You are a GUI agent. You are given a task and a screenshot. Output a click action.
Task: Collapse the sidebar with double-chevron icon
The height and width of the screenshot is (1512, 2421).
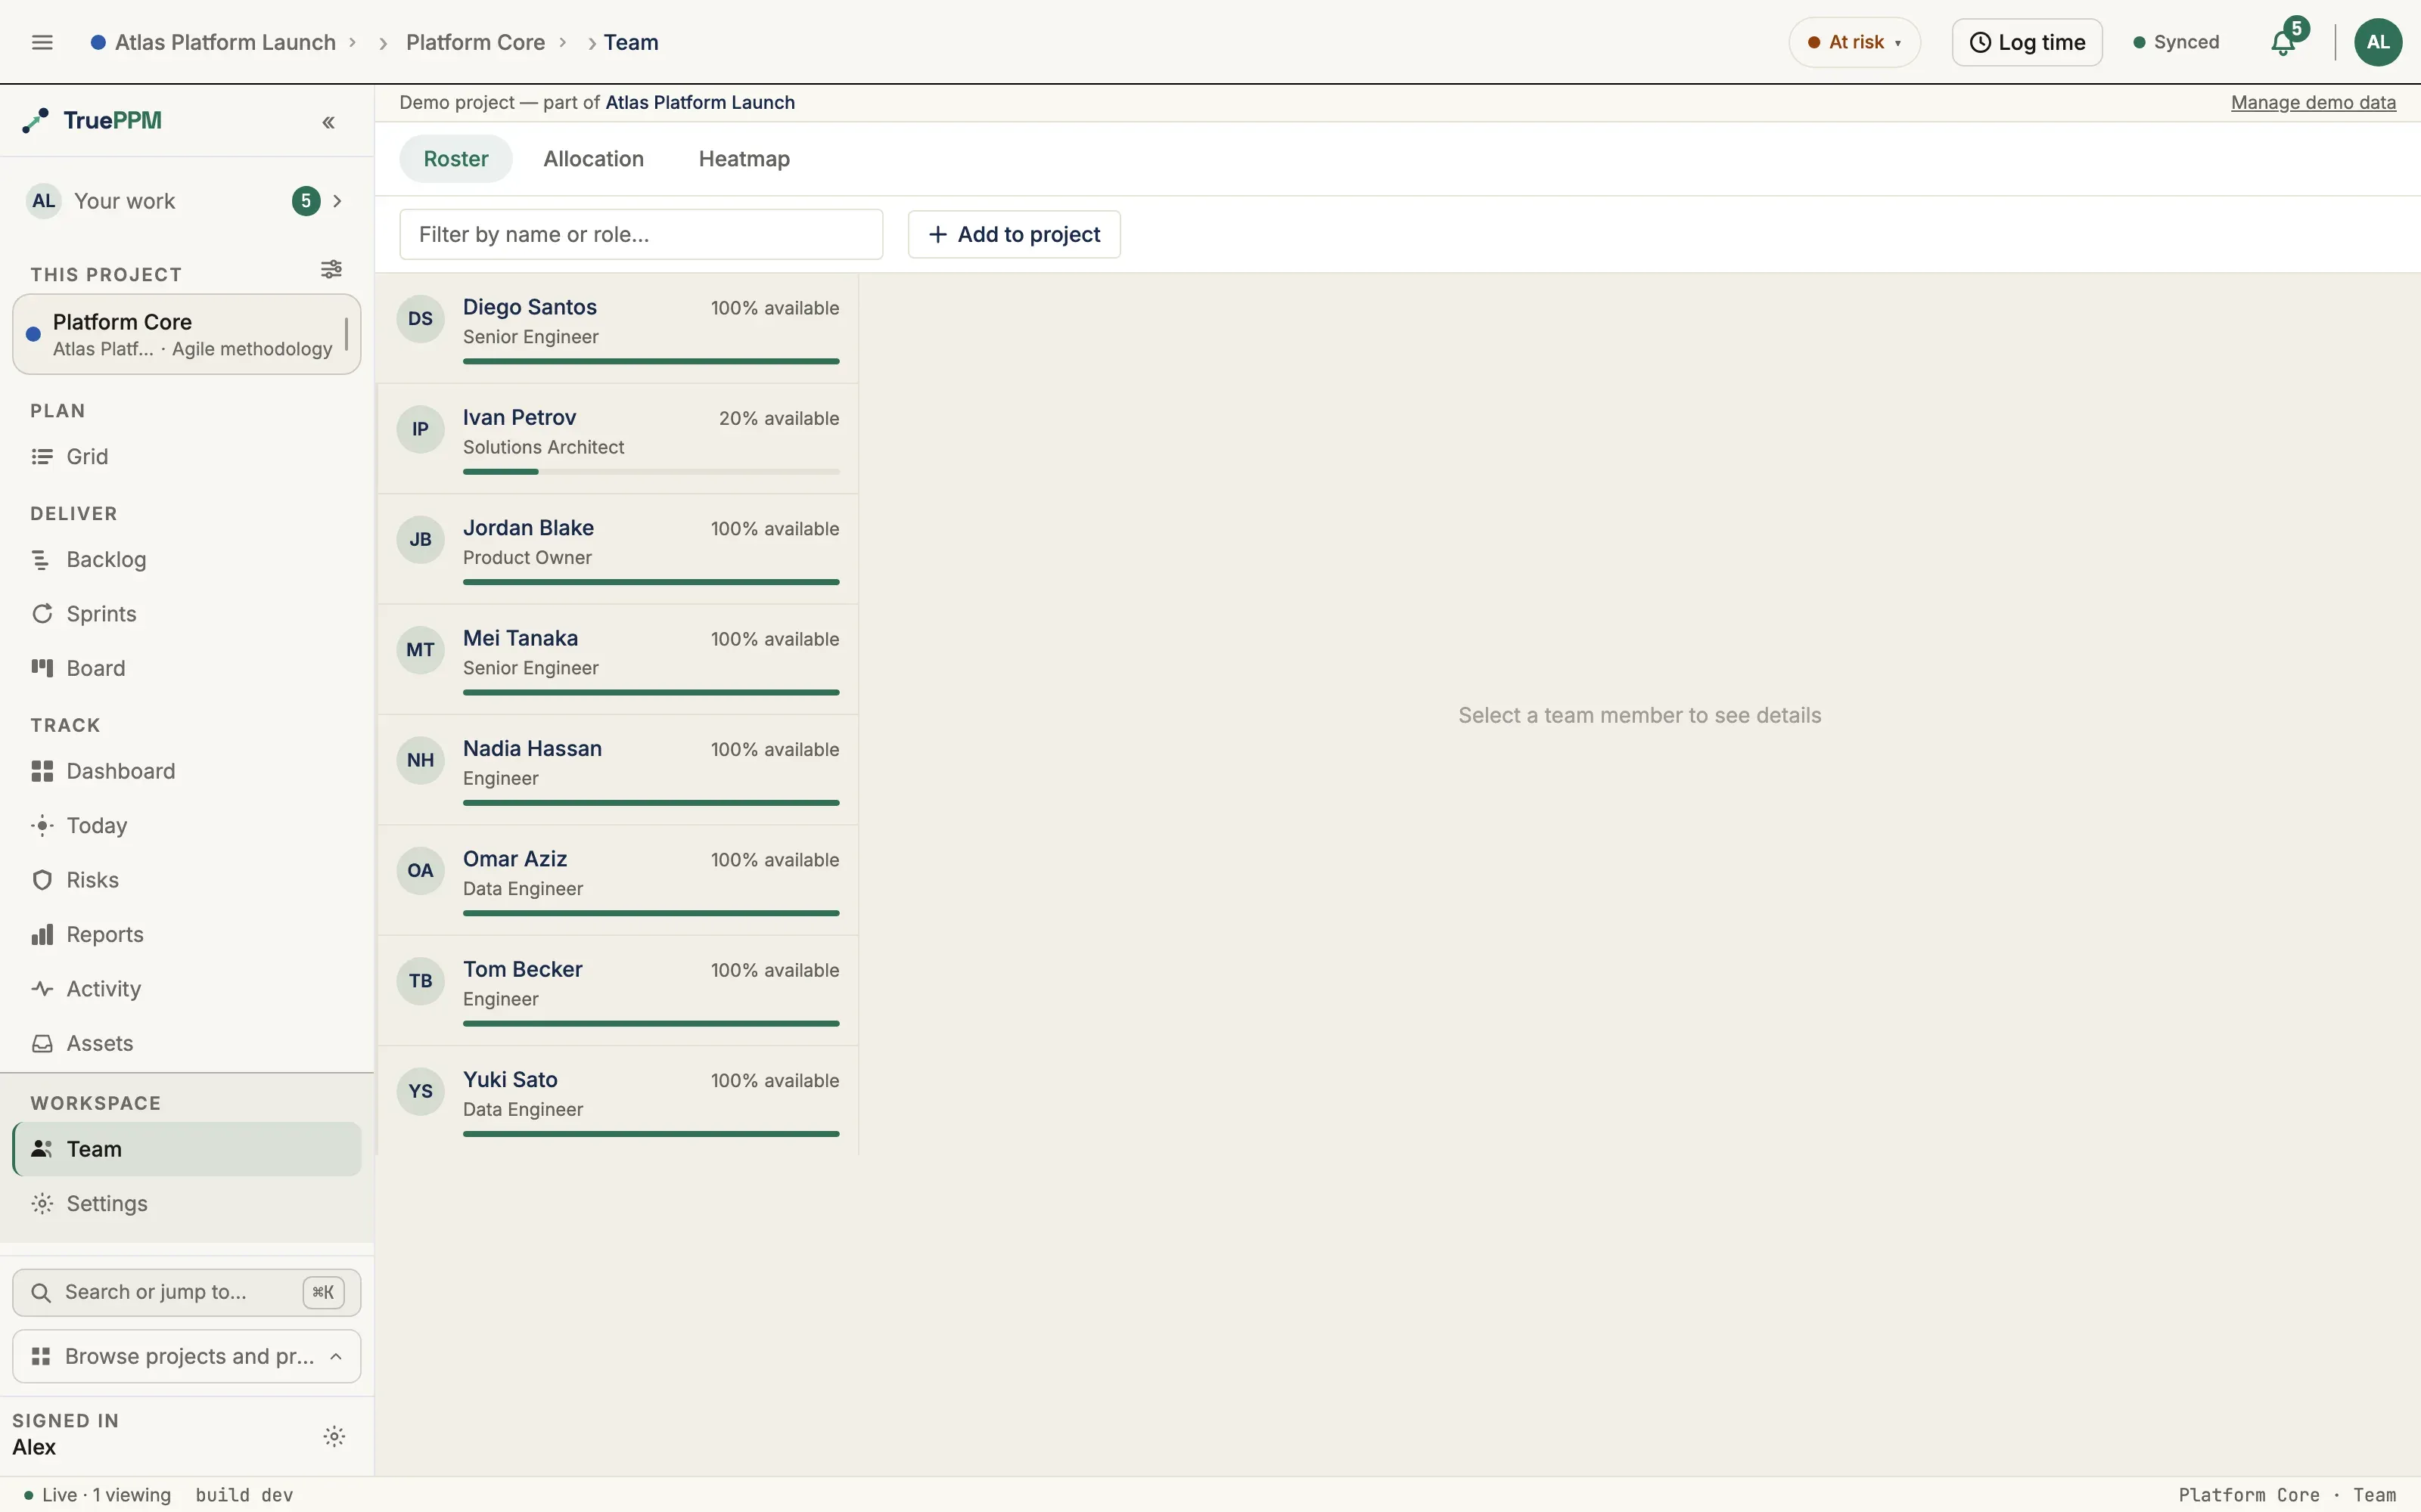[x=328, y=122]
